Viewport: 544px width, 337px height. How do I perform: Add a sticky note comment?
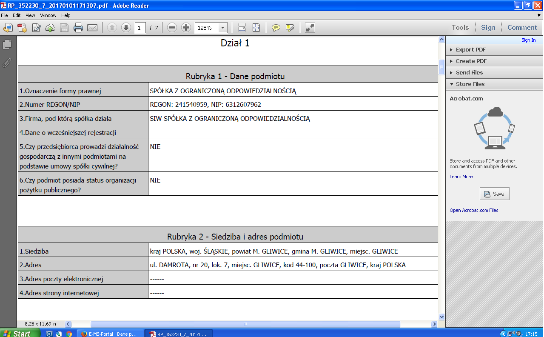click(x=276, y=28)
